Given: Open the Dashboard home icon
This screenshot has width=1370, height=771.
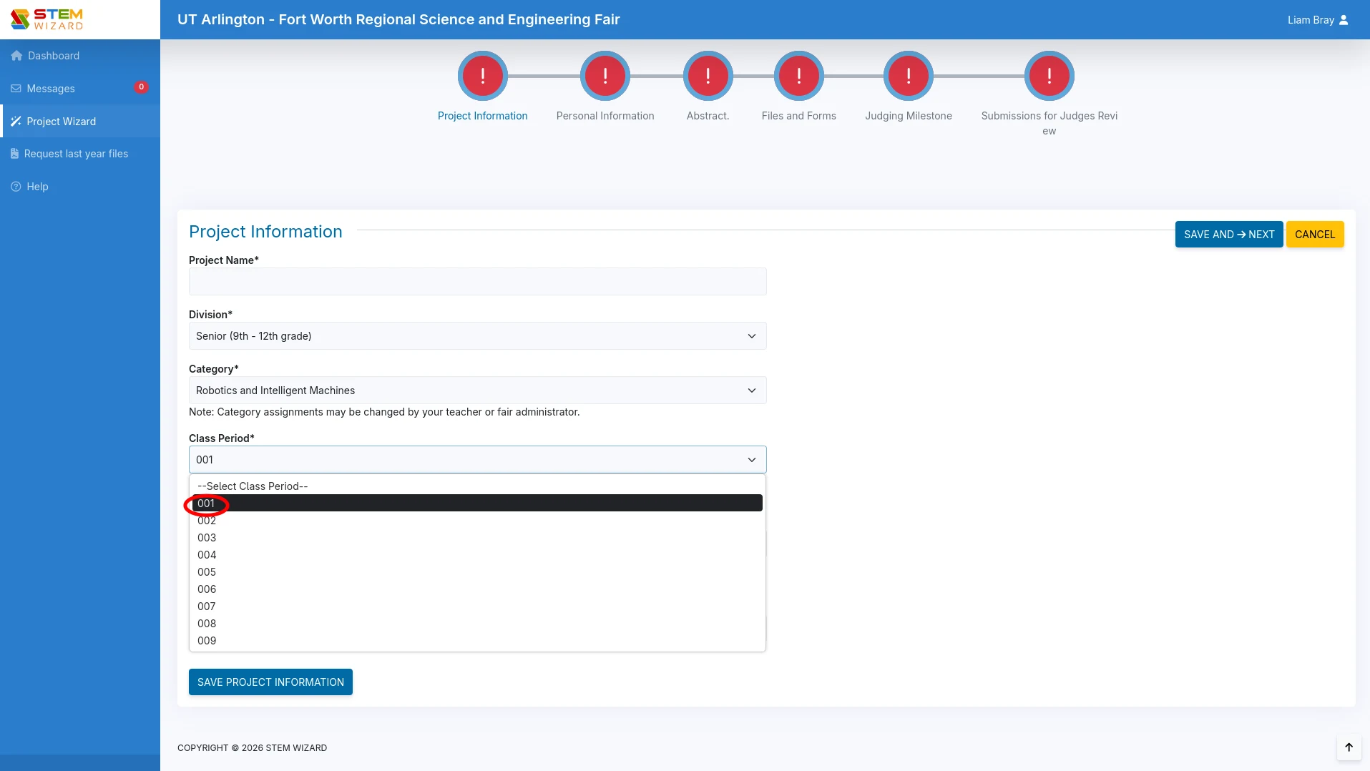Looking at the screenshot, I should [16, 56].
